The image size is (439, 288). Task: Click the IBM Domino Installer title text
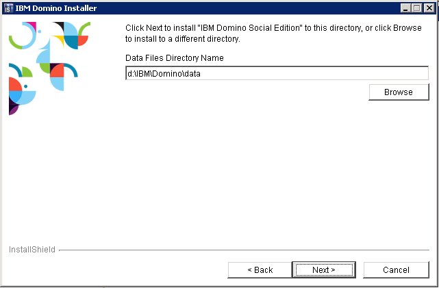pos(56,8)
